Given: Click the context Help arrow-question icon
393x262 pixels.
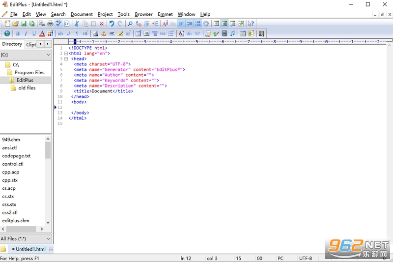Looking at the screenshot, I should (x=251, y=24).
